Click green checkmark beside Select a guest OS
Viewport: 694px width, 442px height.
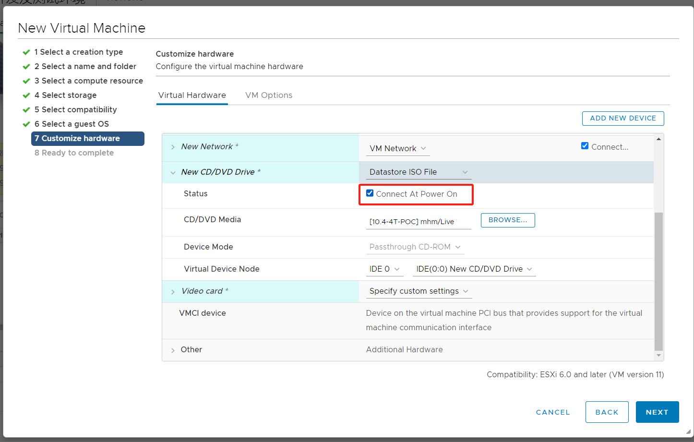pos(26,124)
